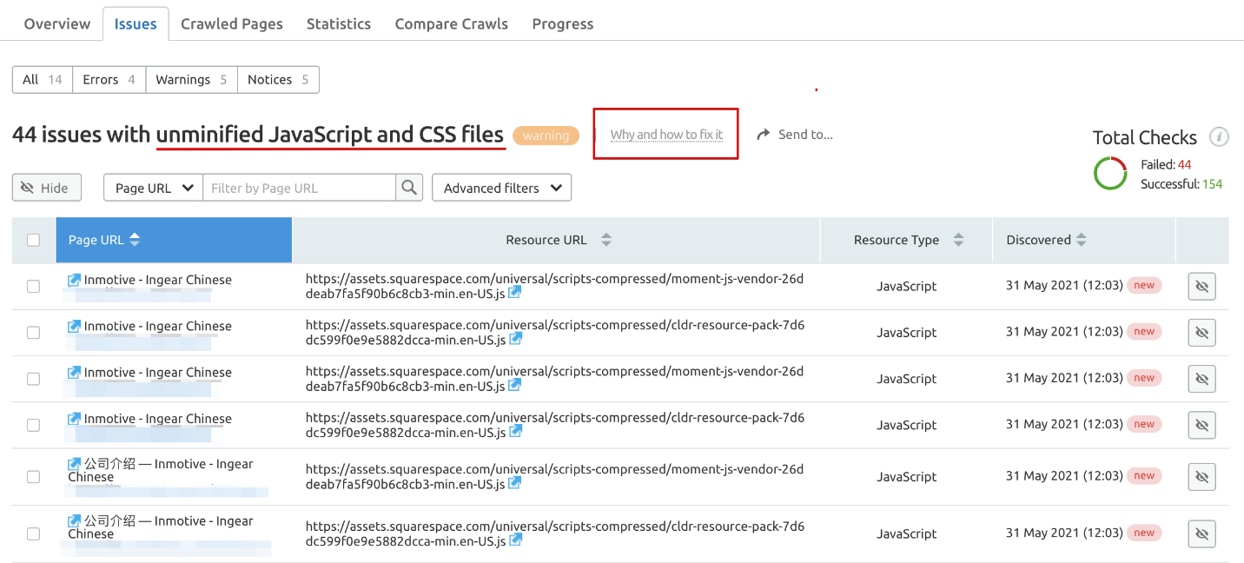Open the Why and how to fix it link

tap(666, 135)
